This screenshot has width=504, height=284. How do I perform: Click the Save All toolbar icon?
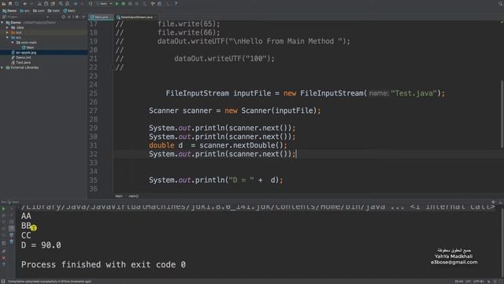point(10,3)
